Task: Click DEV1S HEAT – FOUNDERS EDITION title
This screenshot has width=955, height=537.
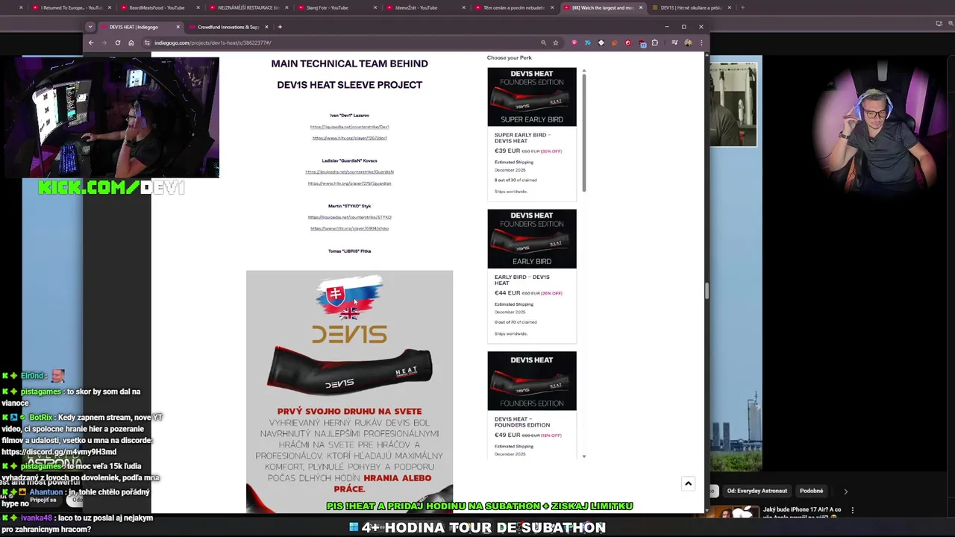Action: point(522,422)
